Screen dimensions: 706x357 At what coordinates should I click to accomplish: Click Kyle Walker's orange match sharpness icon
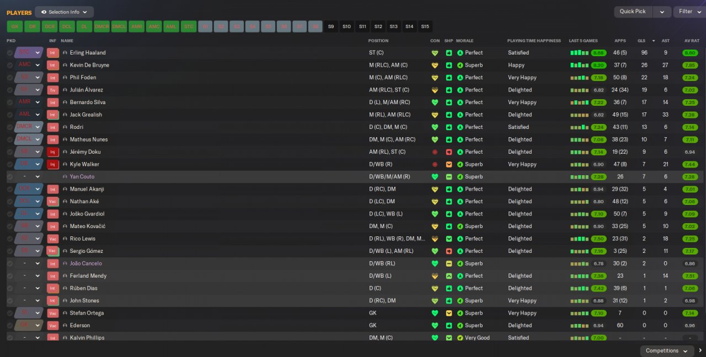click(449, 164)
